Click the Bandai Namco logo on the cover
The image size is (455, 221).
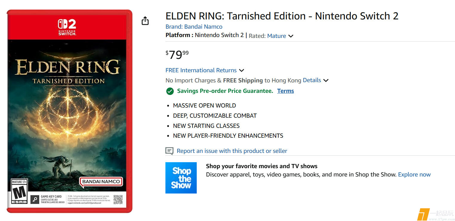point(101,182)
